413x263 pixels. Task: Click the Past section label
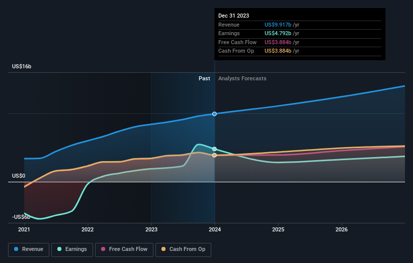point(204,79)
